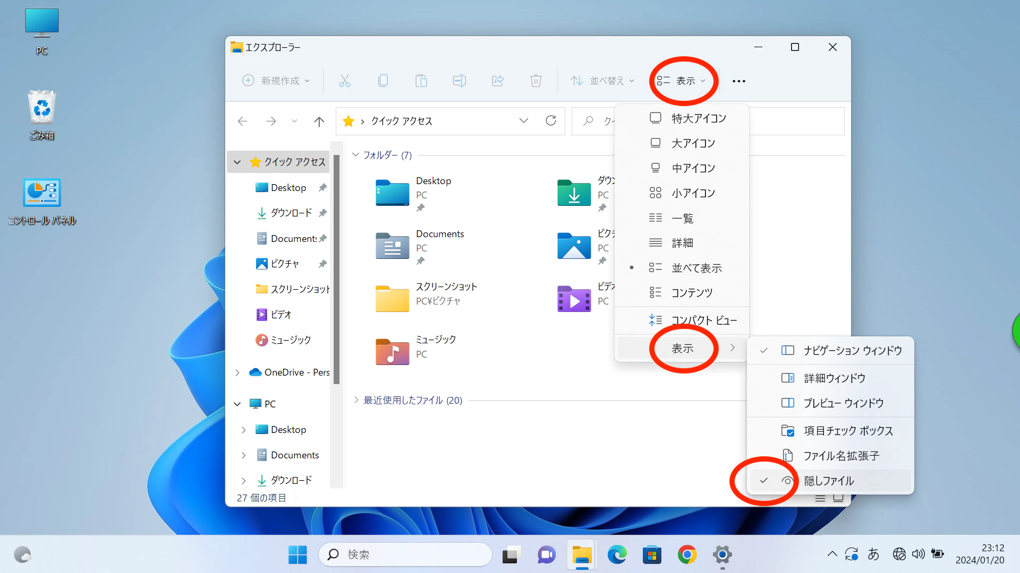1020x573 pixels.
Task: Click the navigation pane vertical scrollbar
Action: click(336, 270)
